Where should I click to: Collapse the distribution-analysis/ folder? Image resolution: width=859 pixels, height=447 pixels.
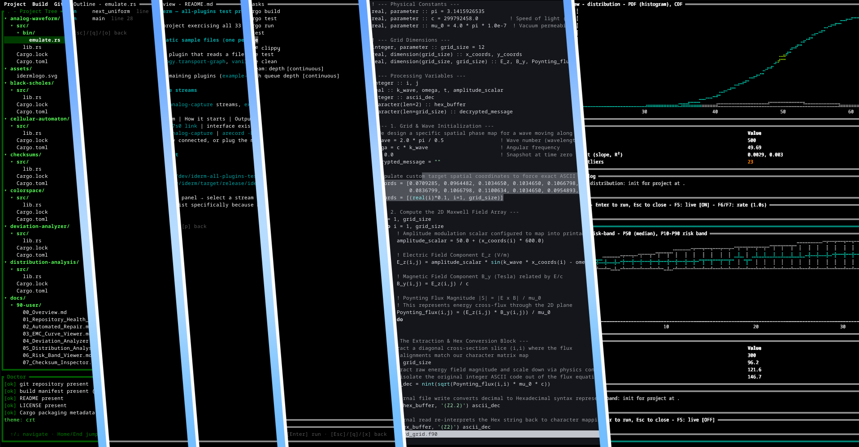[6, 262]
